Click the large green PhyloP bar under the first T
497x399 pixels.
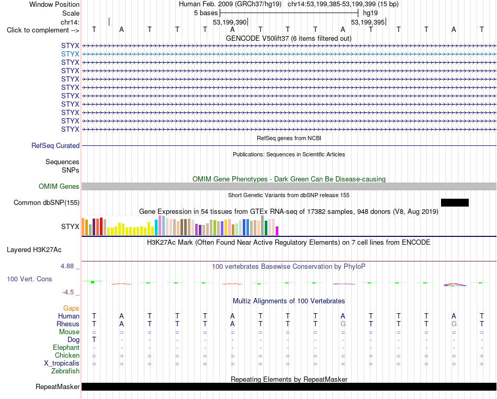(93, 282)
